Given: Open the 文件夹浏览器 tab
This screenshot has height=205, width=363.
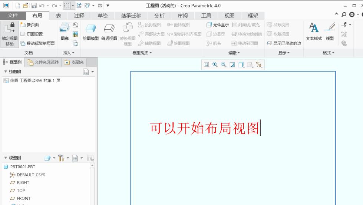Looking at the screenshot, I should point(43,62).
